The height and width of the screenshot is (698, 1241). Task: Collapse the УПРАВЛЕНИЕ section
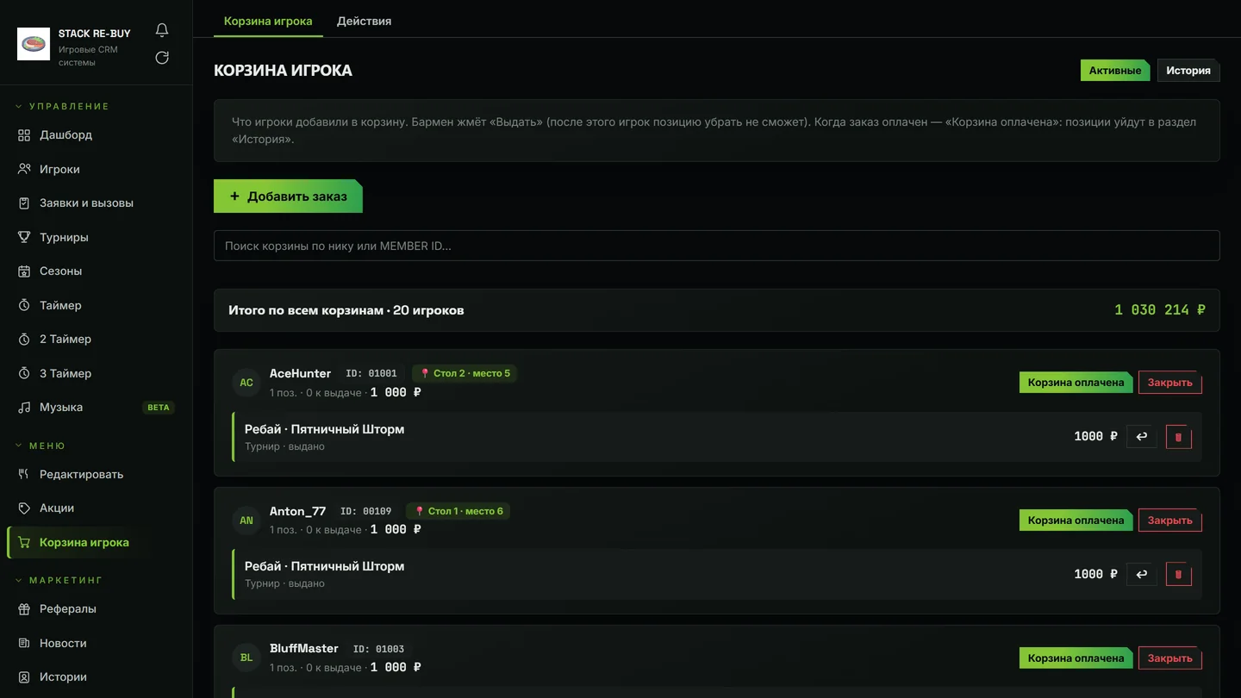point(63,107)
